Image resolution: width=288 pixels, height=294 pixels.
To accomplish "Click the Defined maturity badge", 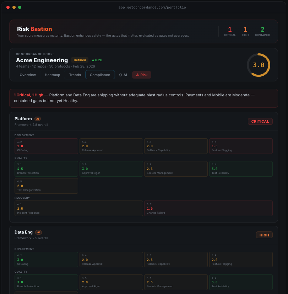I will pos(80,60).
